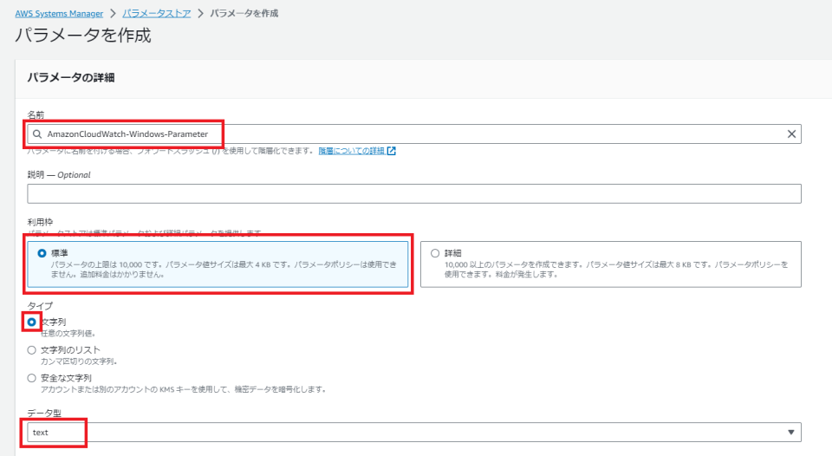Click the パラメータの詳細 section heading
The height and width of the screenshot is (456, 832).
pos(71,77)
